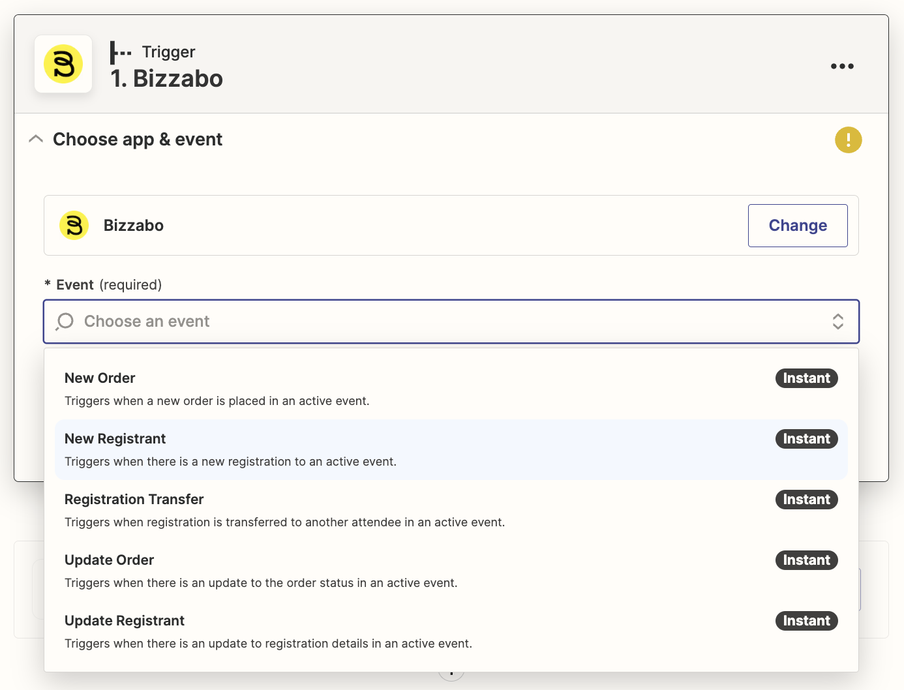The height and width of the screenshot is (690, 904).
Task: Click the Change app button
Action: pos(798,226)
